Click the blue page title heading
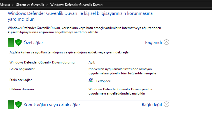The height and width of the screenshot is (125, 212). click(80, 16)
